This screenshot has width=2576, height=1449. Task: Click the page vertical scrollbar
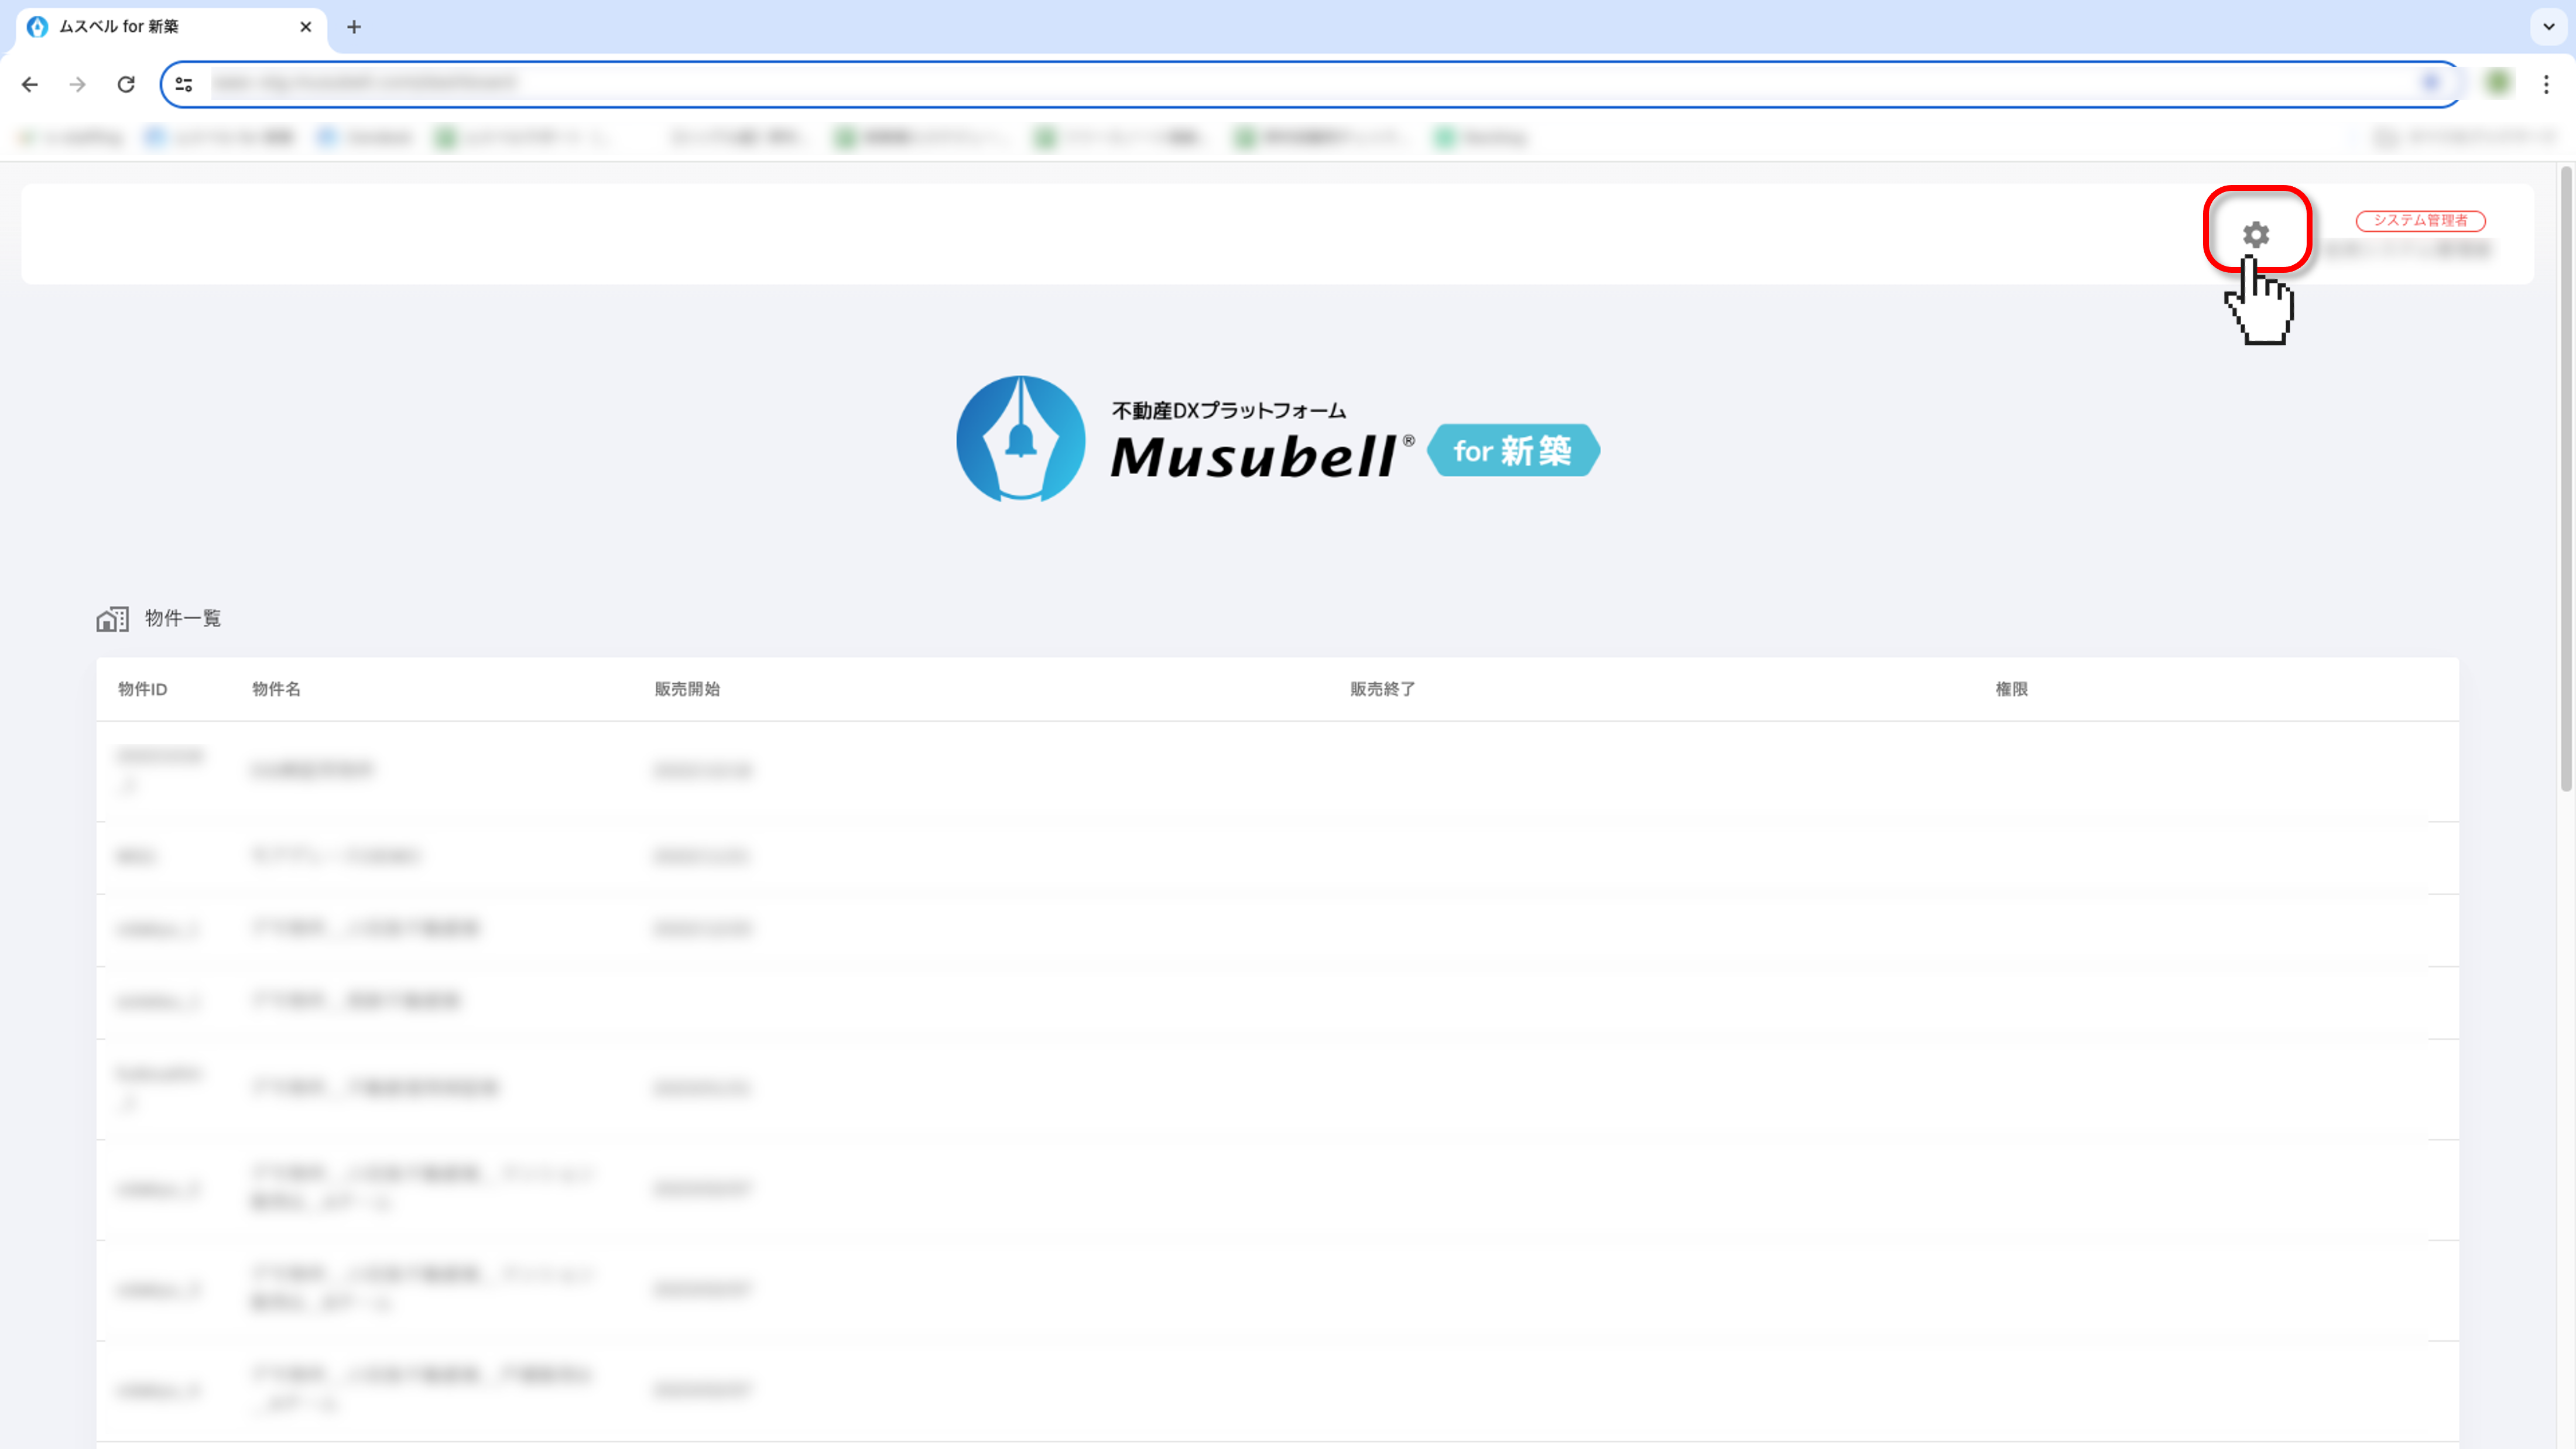coord(2566,480)
